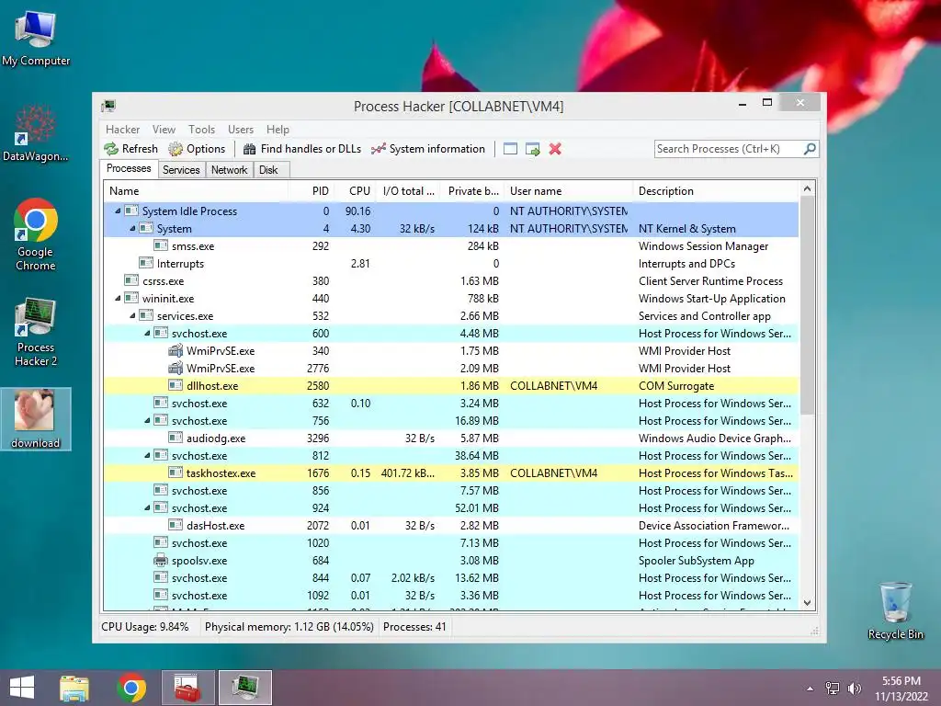
Task: Select the audiodg.exe process row
Action: pos(451,438)
